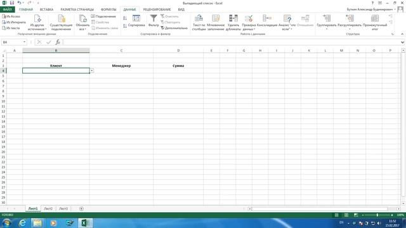Click the volume icon in system tray
The height and width of the screenshot is (228, 406).
pos(379,223)
